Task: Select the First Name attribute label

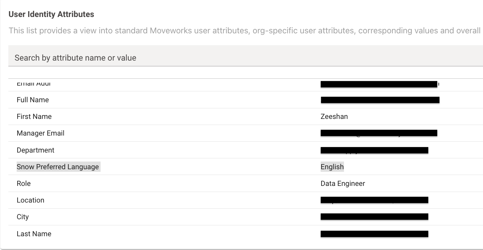Action: tap(34, 116)
